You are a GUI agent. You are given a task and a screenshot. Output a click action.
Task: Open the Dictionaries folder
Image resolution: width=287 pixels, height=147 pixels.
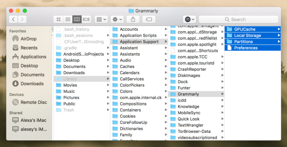pos(139,129)
